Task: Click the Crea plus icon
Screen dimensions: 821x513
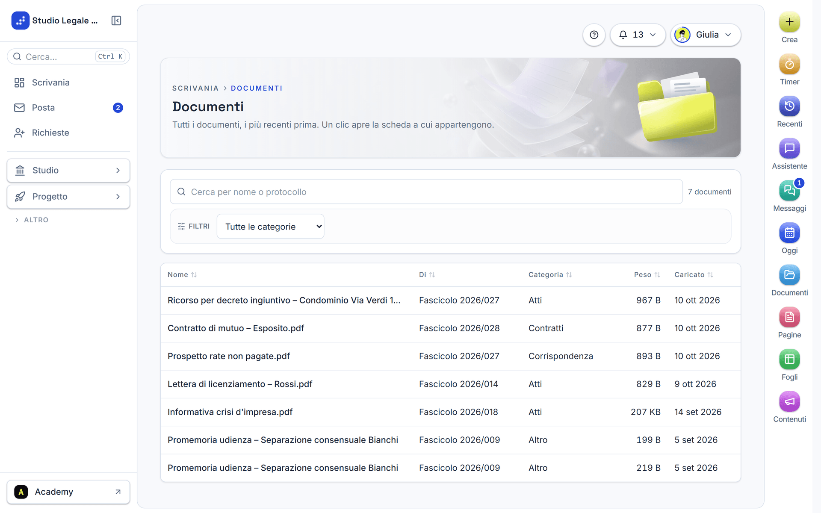Action: coord(789,22)
